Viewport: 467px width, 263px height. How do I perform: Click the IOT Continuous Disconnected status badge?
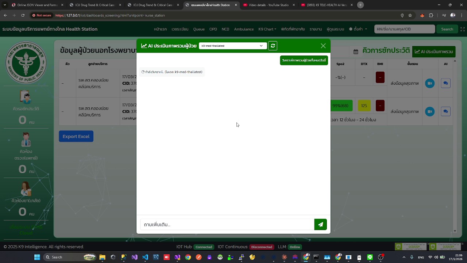pyautogui.click(x=262, y=247)
